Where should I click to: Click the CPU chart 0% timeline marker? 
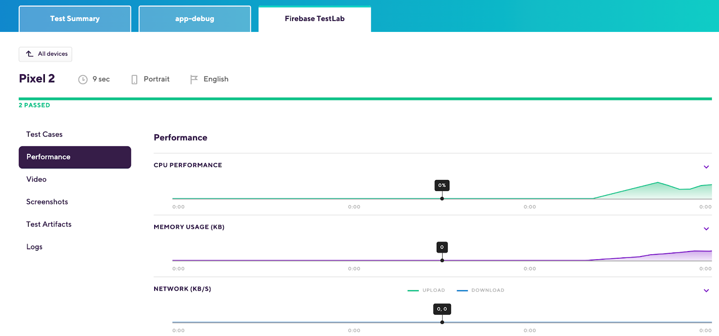tap(442, 186)
